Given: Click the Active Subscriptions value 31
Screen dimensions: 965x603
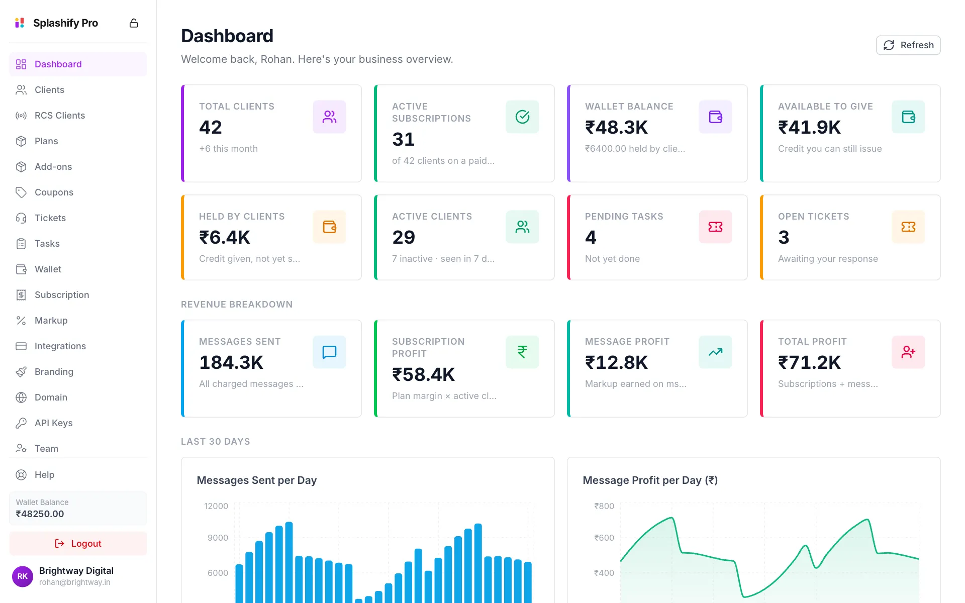Looking at the screenshot, I should coord(404,139).
